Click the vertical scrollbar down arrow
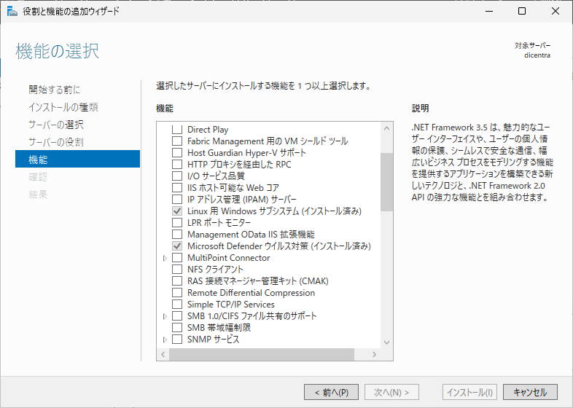 point(386,342)
